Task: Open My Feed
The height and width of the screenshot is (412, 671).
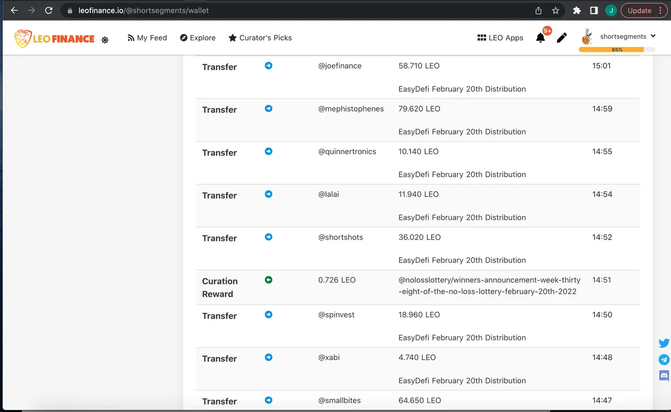Action: tap(147, 38)
